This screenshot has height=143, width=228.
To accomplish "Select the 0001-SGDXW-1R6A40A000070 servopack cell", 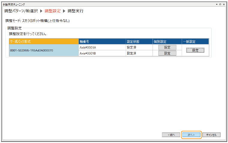I will coord(44,51).
